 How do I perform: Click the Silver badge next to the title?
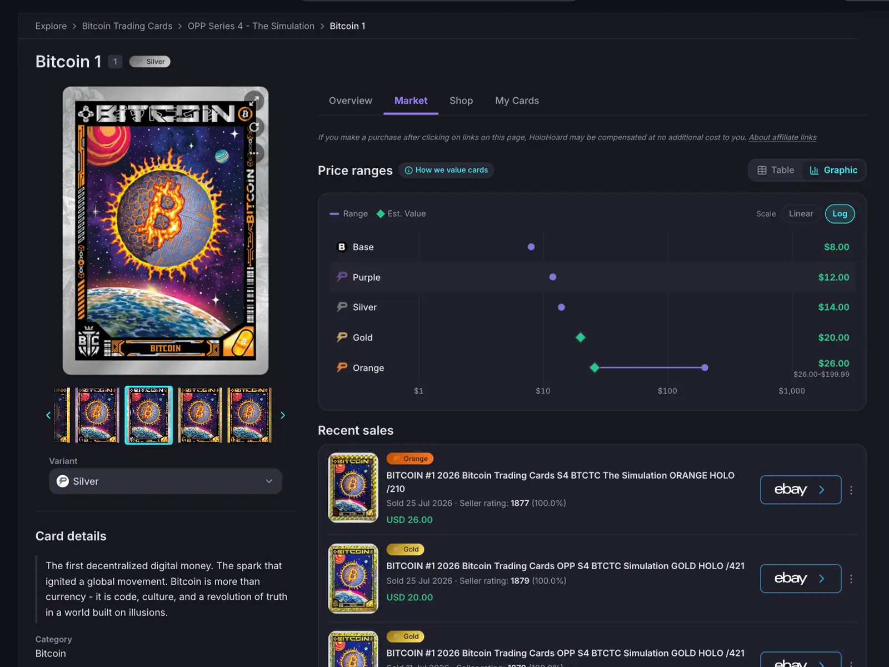point(149,62)
